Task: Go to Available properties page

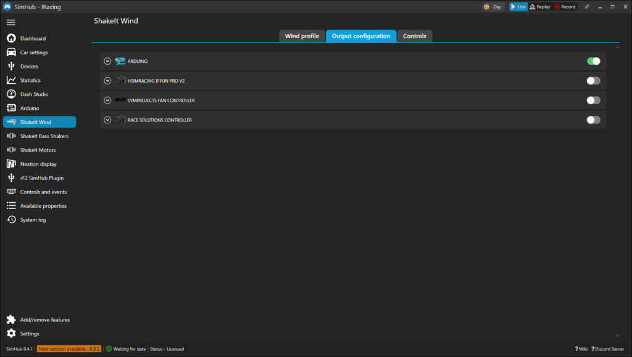Action: click(x=39, y=206)
